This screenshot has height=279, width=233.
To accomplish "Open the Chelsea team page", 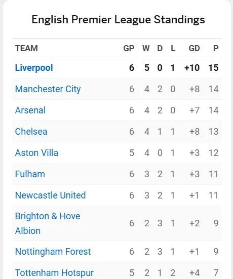I will [31, 132].
